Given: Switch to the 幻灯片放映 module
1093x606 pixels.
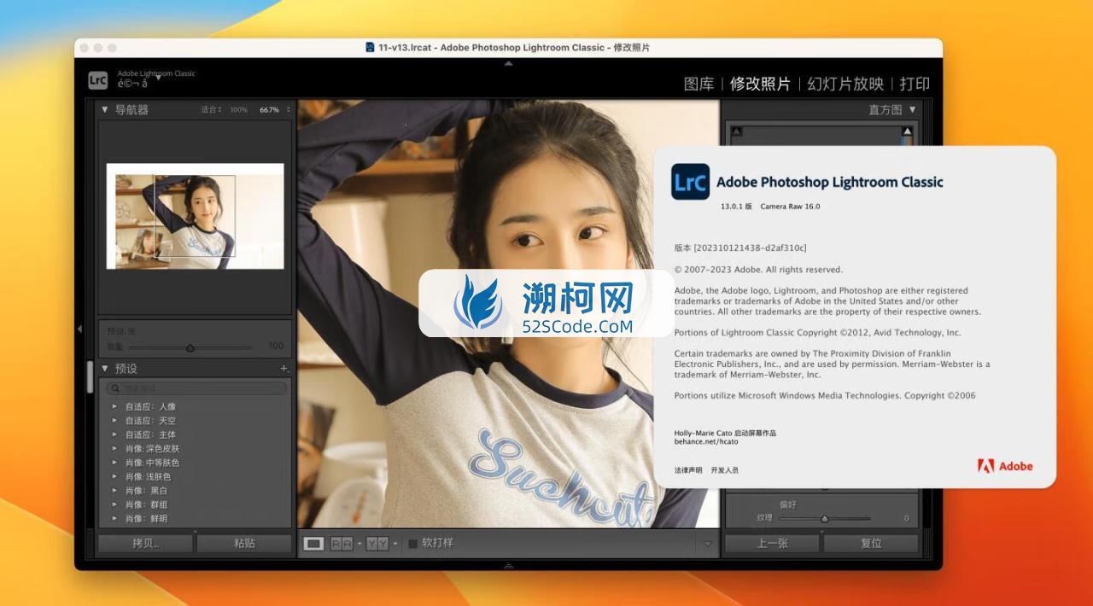Looking at the screenshot, I should point(845,84).
